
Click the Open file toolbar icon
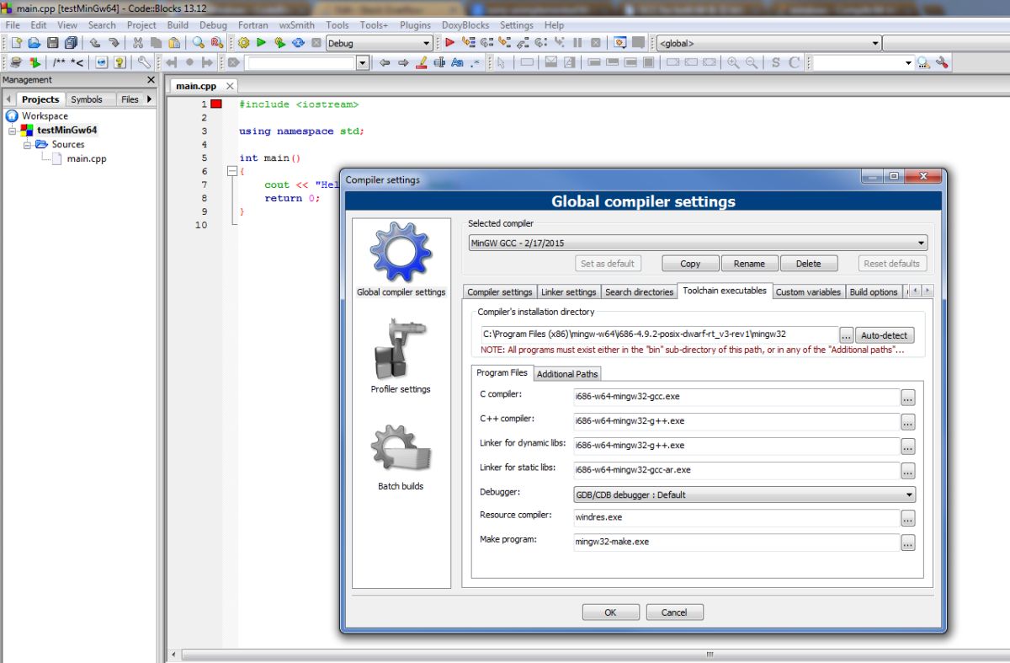pyautogui.click(x=35, y=43)
